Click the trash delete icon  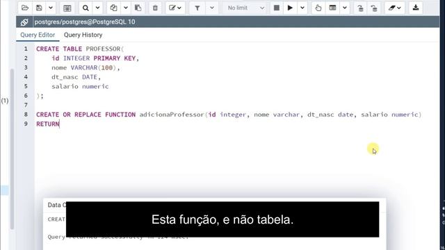(155, 8)
